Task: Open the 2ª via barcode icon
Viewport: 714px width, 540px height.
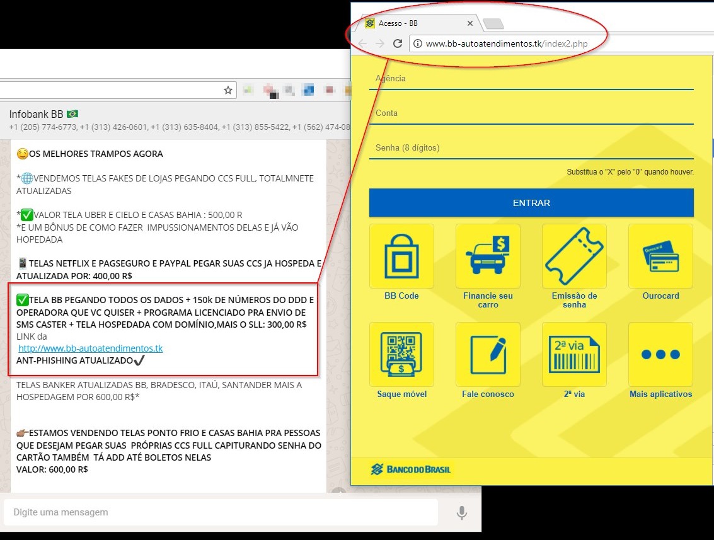Action: 574,355
